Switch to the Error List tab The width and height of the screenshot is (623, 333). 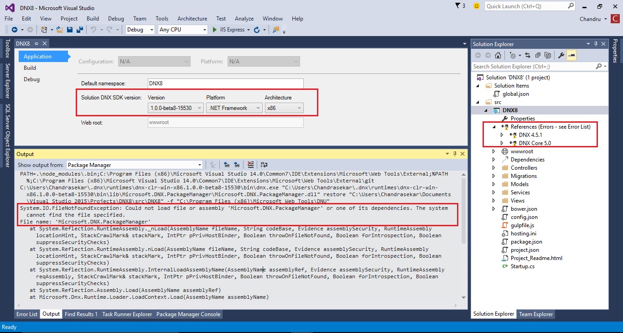[27, 314]
